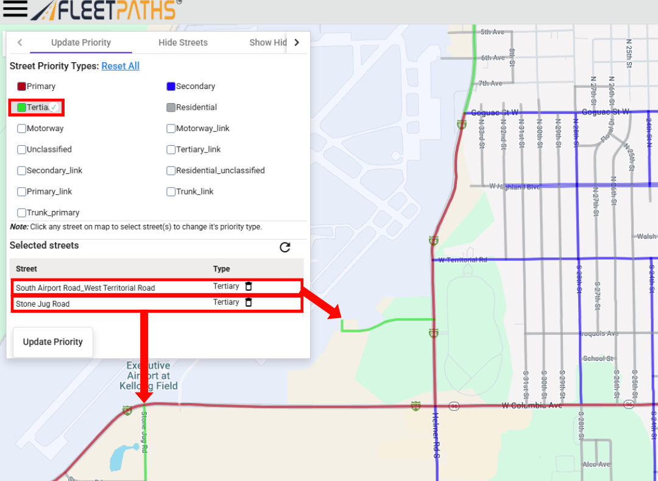This screenshot has width=658, height=481.
Task: Open the hamburger menu icon
Action: click(x=15, y=9)
